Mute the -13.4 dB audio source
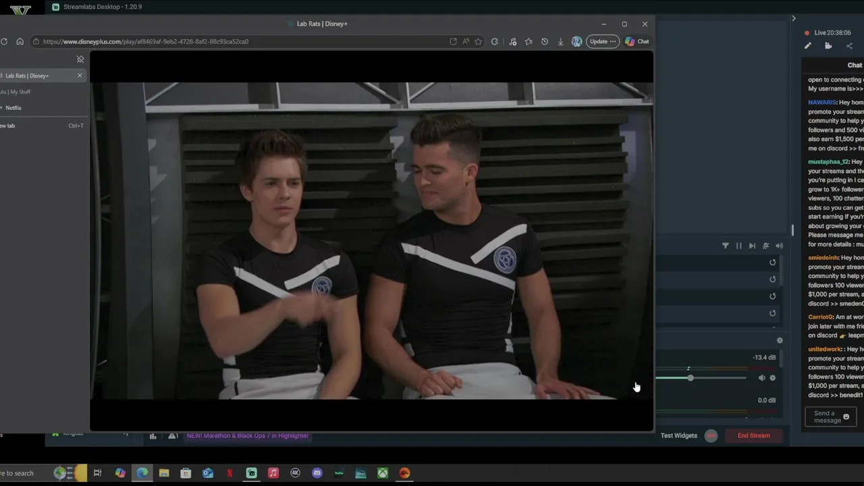The width and height of the screenshot is (864, 486). pos(762,378)
